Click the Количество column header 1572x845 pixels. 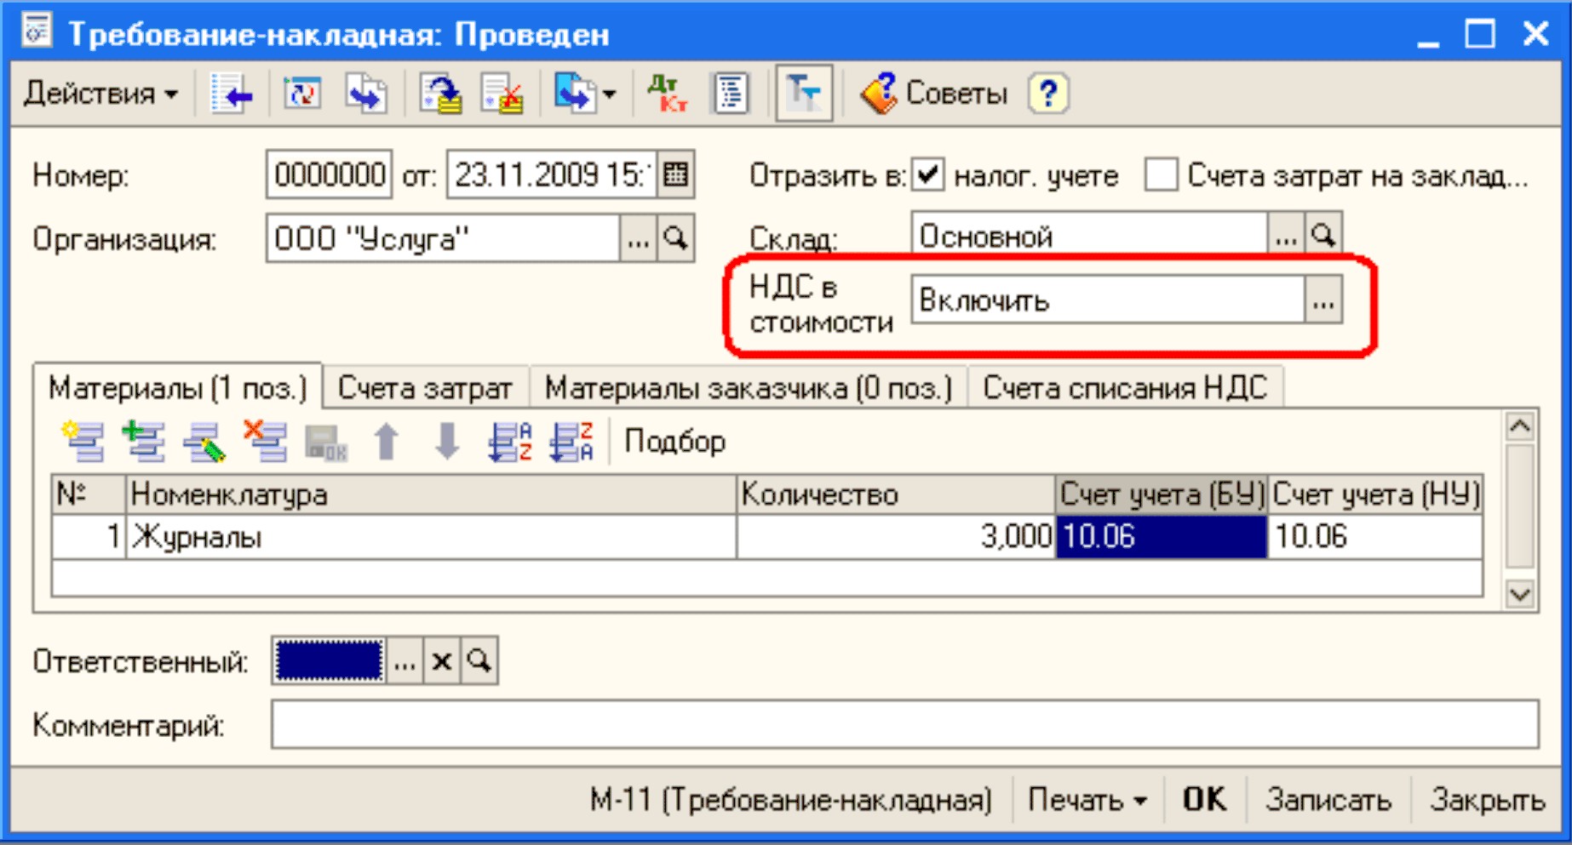coord(896,494)
